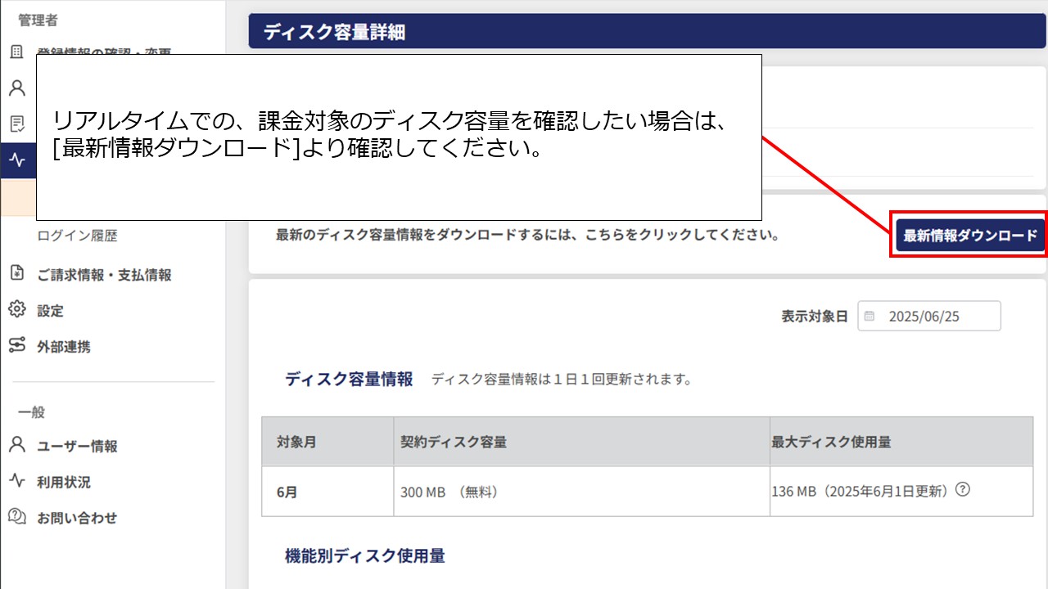
Task: Click the person icon in the 管理者 section
Action: point(16,88)
